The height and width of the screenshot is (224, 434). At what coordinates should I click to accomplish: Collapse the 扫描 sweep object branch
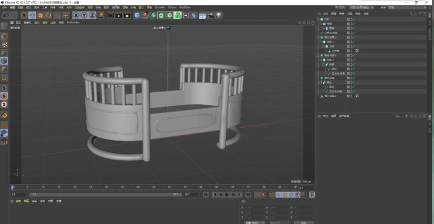click(x=323, y=64)
